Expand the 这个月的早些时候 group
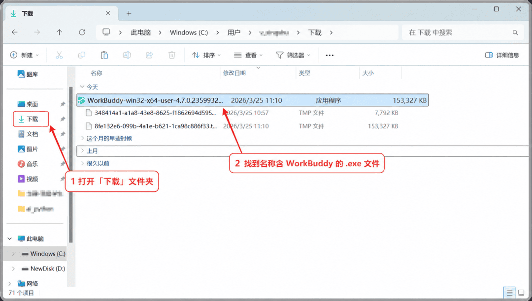 point(82,138)
